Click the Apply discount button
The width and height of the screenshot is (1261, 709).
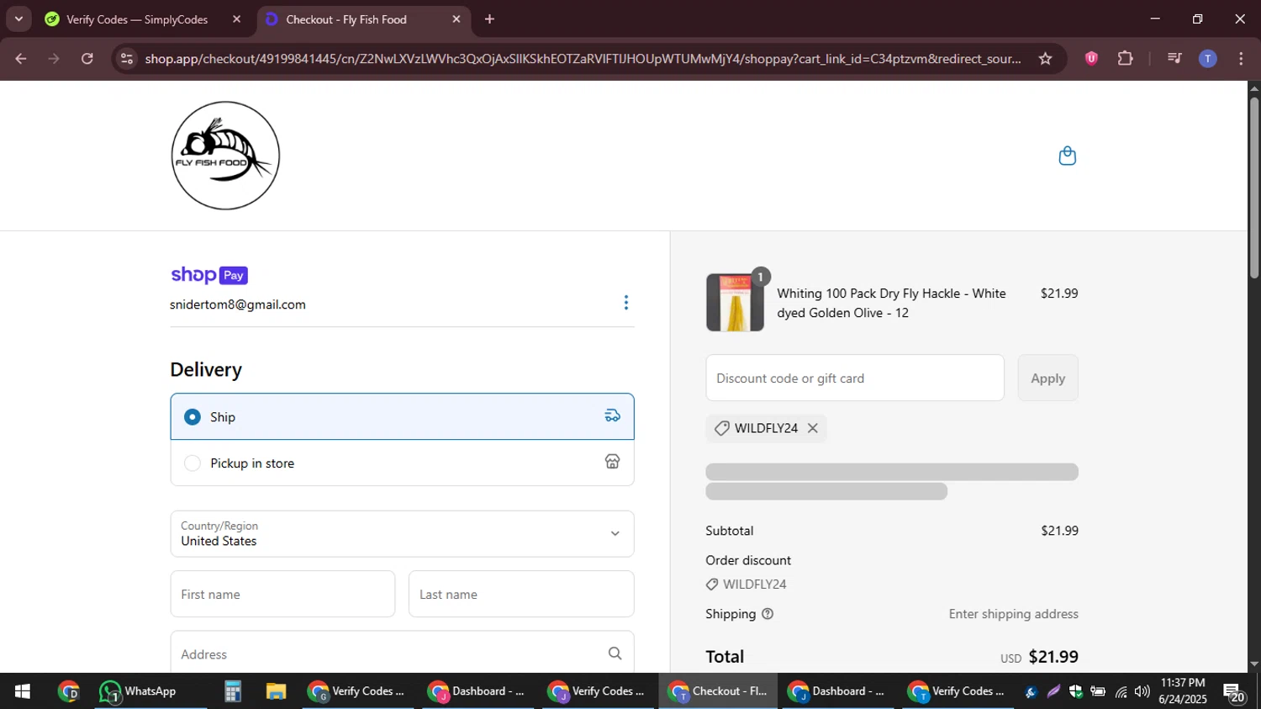point(1047,378)
